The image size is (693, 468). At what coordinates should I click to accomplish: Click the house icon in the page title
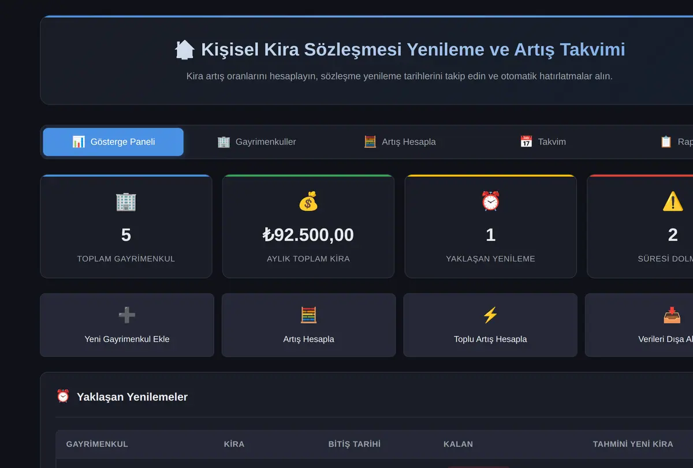click(x=184, y=50)
